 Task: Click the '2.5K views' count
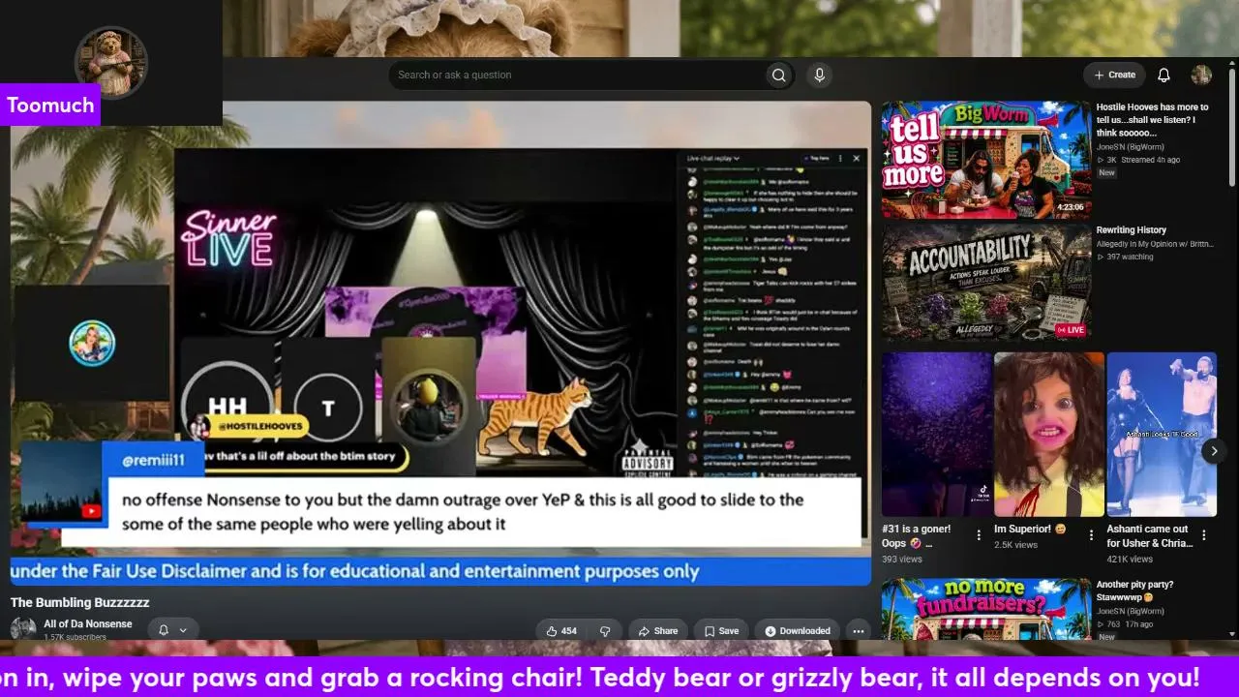[1015, 545]
